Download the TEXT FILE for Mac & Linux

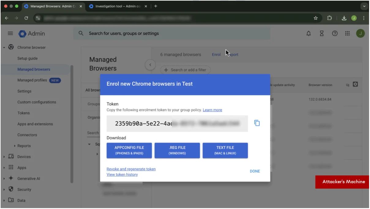pos(225,150)
